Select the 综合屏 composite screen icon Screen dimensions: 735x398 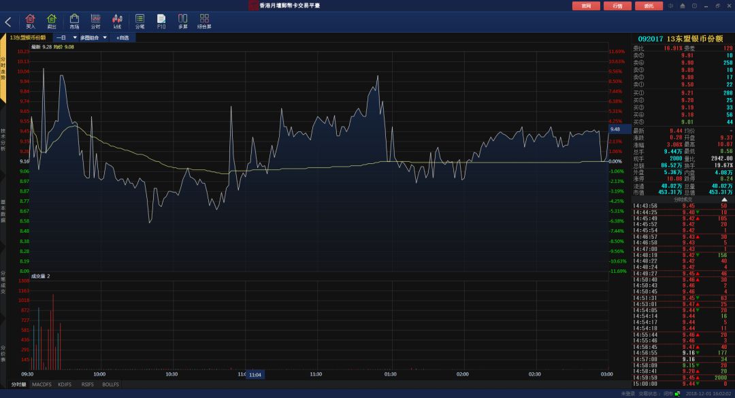[204, 22]
